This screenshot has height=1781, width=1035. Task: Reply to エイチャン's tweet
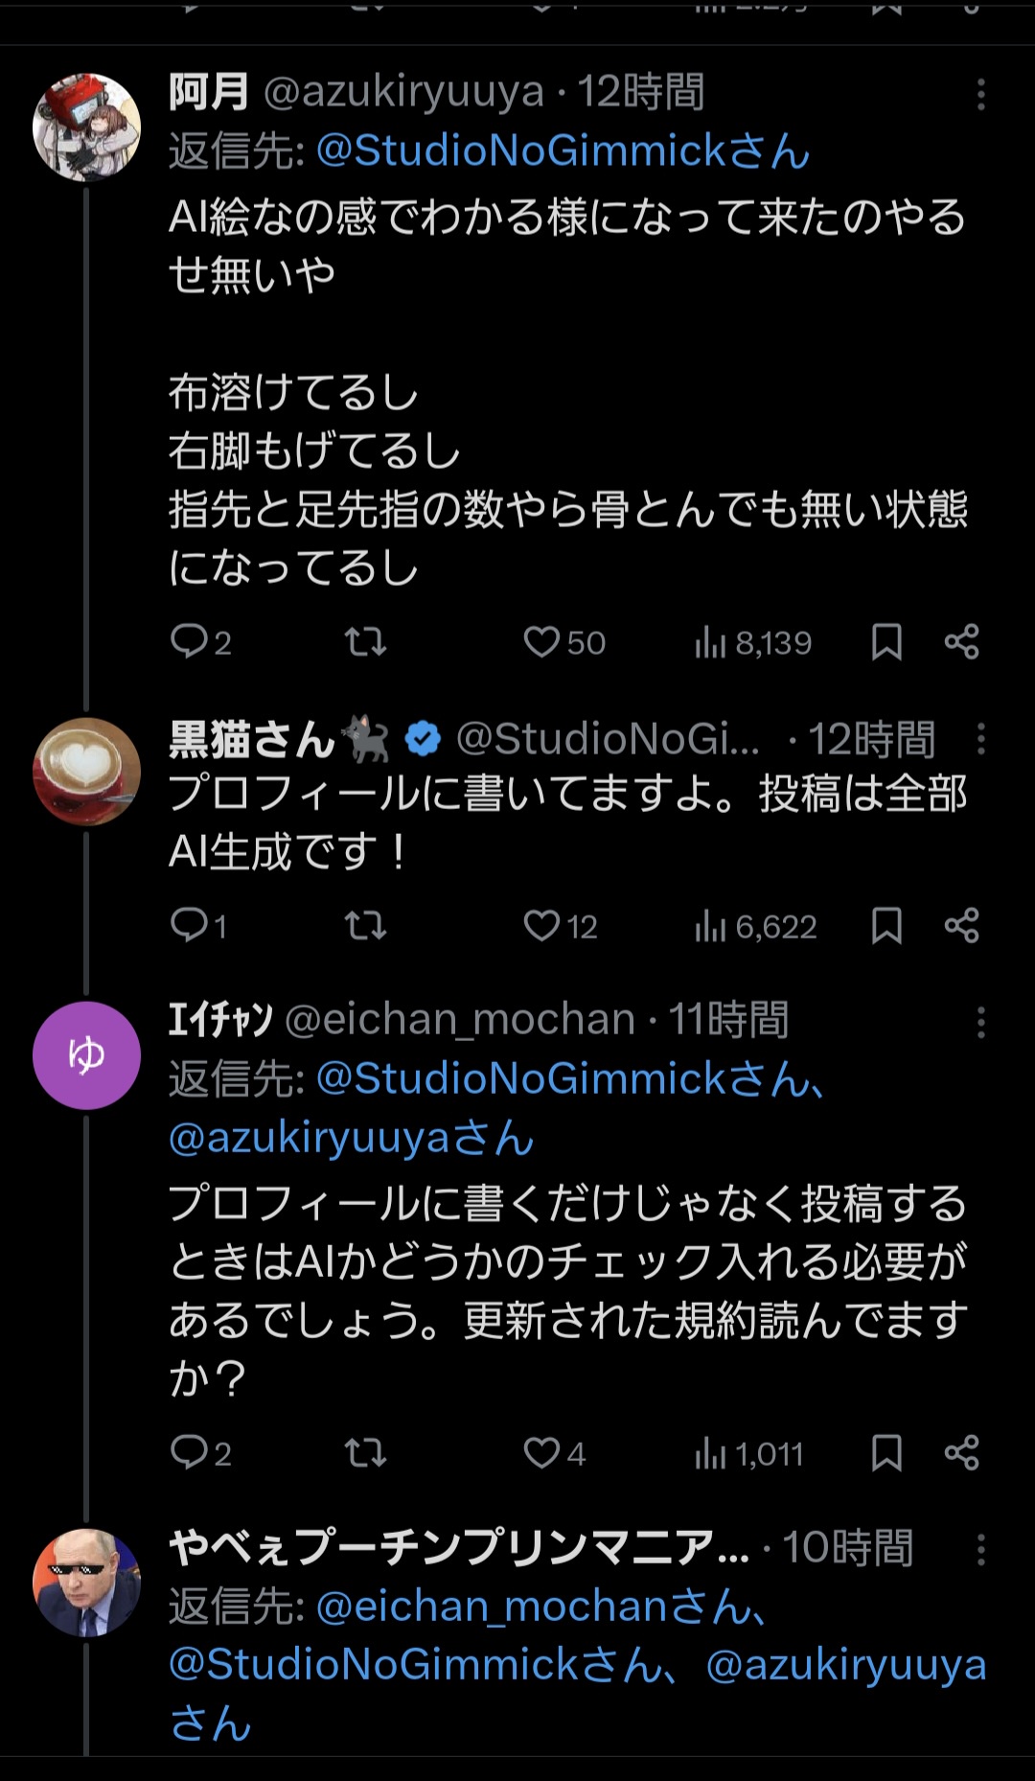click(x=190, y=1453)
